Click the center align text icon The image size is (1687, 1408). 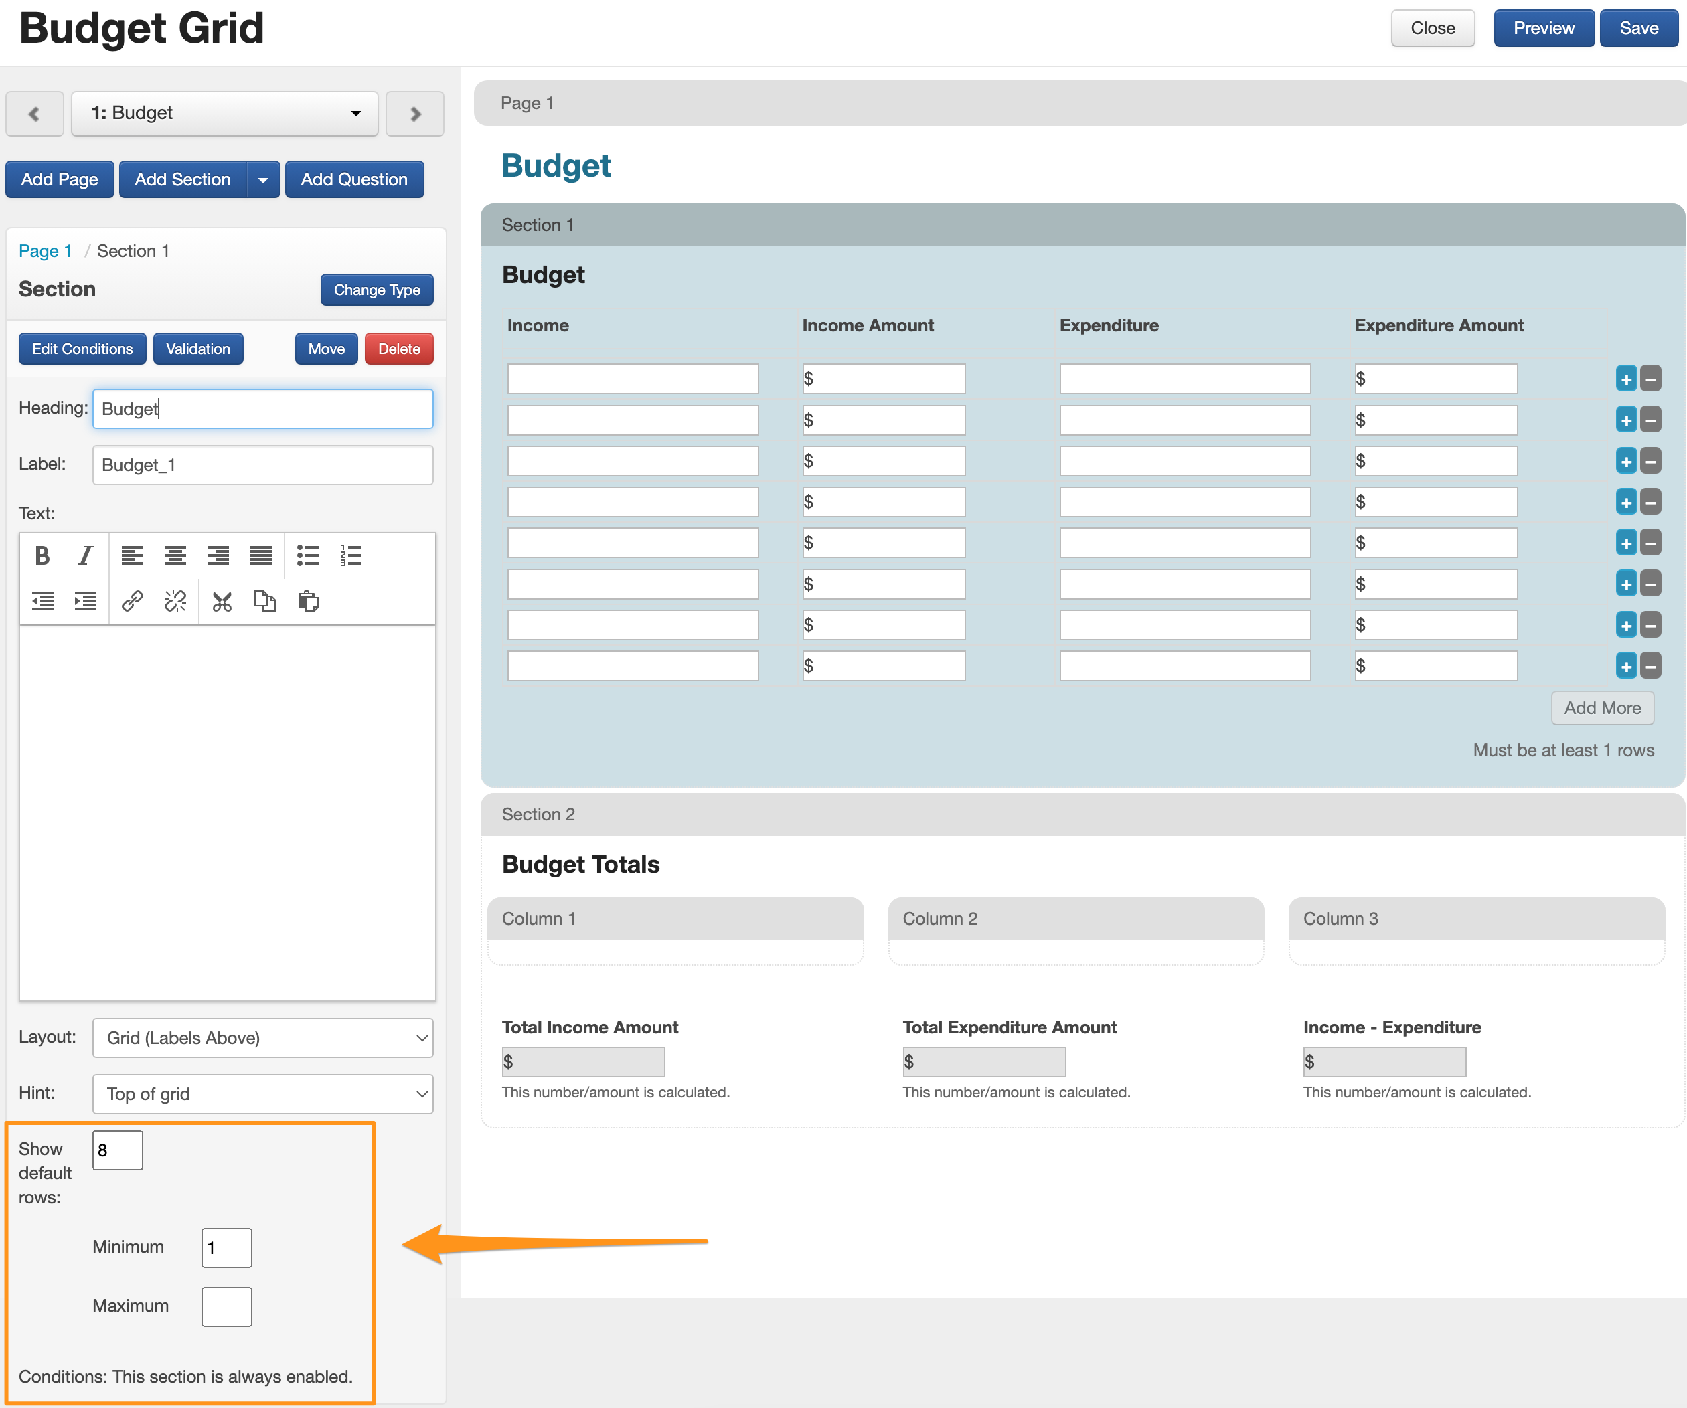pos(175,556)
